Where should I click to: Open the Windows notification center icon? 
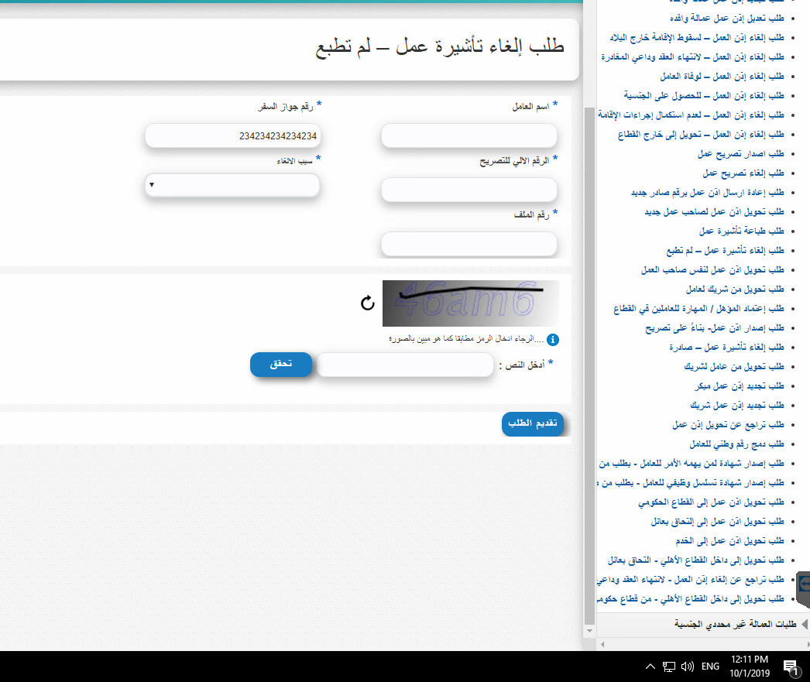[791, 667]
